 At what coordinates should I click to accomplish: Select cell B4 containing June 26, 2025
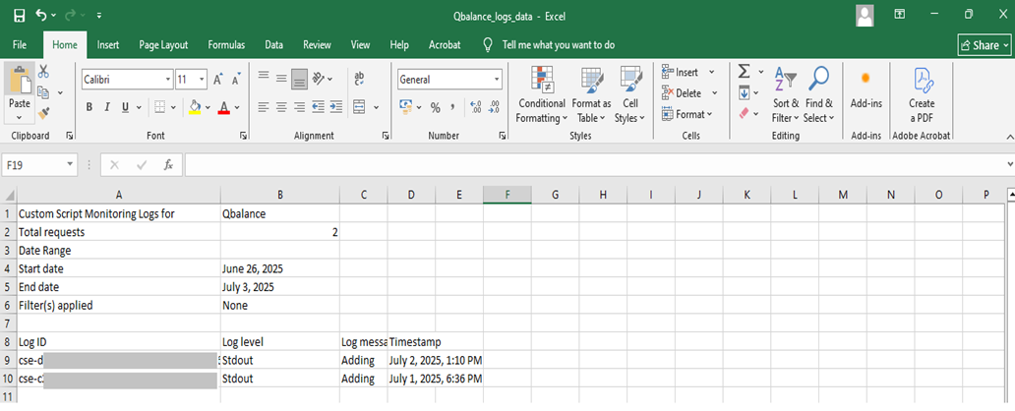279,268
